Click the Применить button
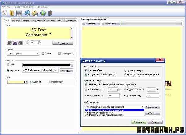Image resolution: width=186 pixels, height=135 pixels. tap(63, 43)
